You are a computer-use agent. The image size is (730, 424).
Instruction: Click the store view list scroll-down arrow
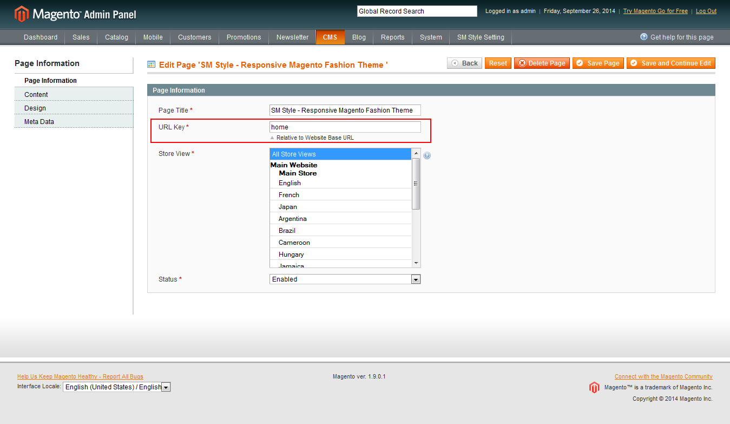click(416, 263)
